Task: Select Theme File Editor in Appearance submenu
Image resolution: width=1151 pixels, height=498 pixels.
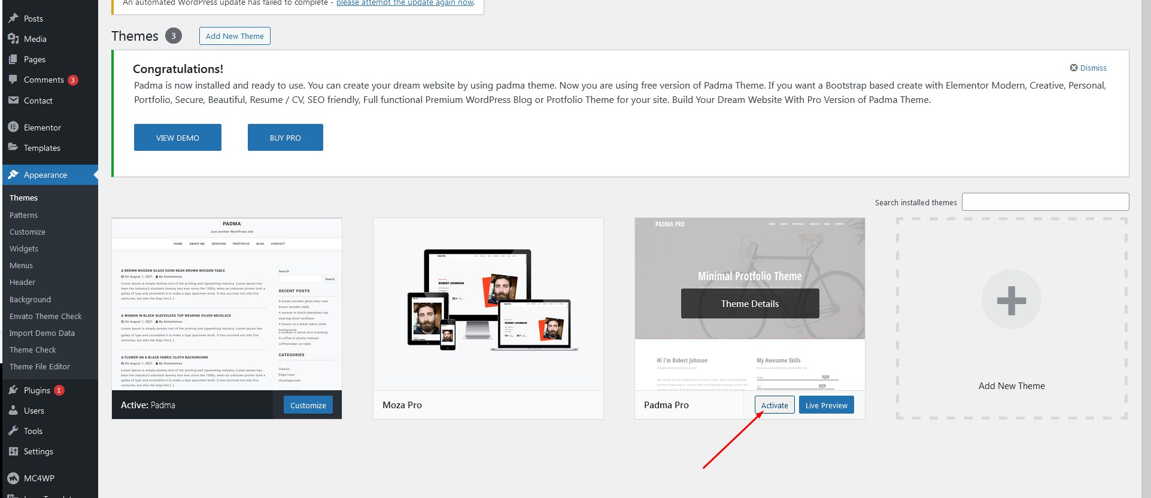Action: (x=40, y=367)
